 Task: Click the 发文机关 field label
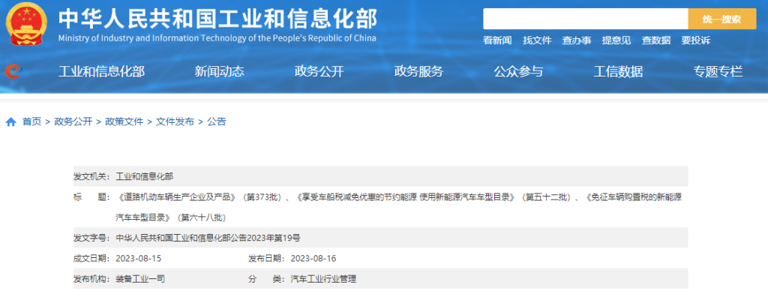pos(92,176)
